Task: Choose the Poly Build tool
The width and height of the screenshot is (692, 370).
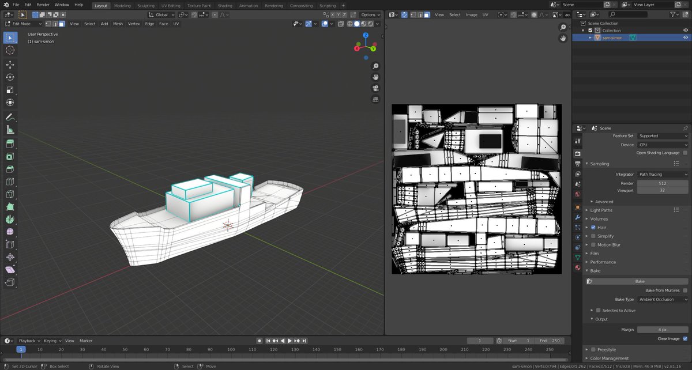Action: tap(10, 207)
